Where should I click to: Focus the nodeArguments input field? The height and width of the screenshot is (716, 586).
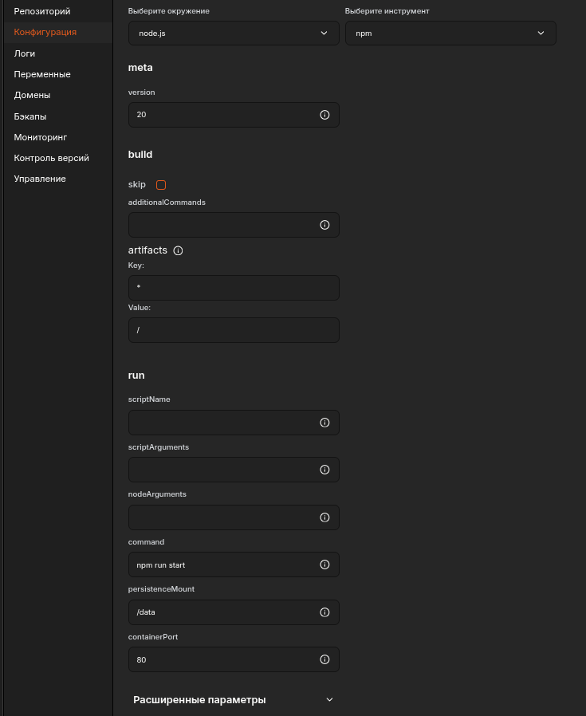234,517
